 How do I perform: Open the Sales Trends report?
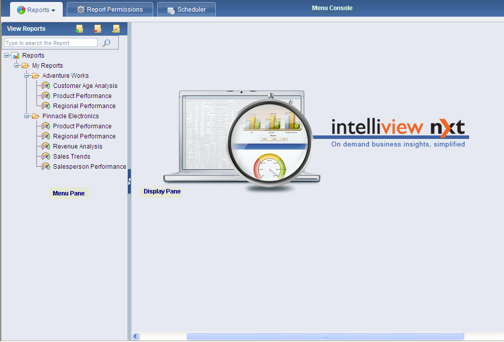[71, 157]
